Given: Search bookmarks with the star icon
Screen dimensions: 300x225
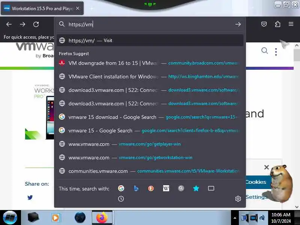Looking at the screenshot, I should (196, 189).
